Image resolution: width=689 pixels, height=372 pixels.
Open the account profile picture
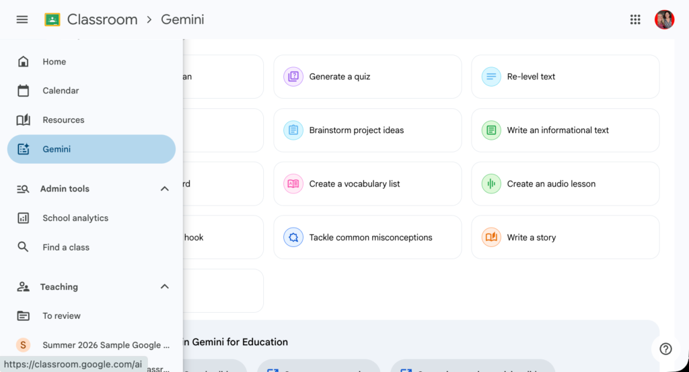click(x=664, y=19)
